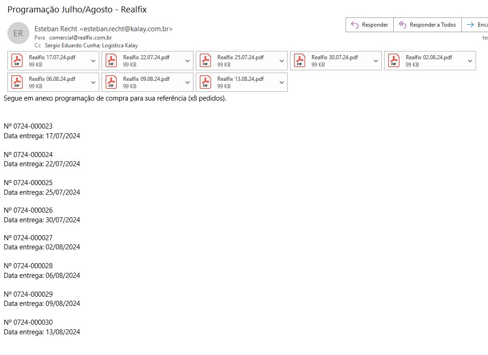
Task: Click Cc recipient Sergio Eduardo Cunha
Action: click(72, 45)
